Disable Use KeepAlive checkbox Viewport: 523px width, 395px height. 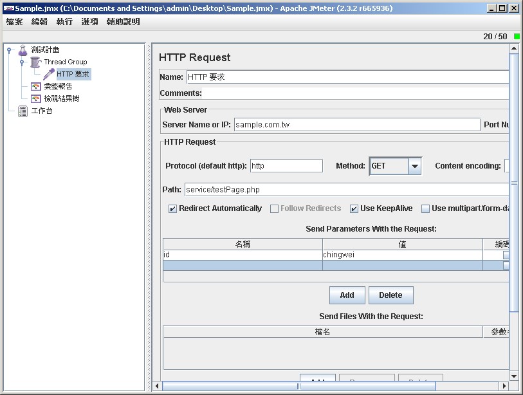click(x=354, y=209)
